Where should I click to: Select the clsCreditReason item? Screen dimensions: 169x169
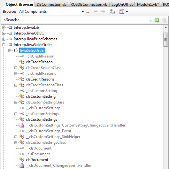39,62
